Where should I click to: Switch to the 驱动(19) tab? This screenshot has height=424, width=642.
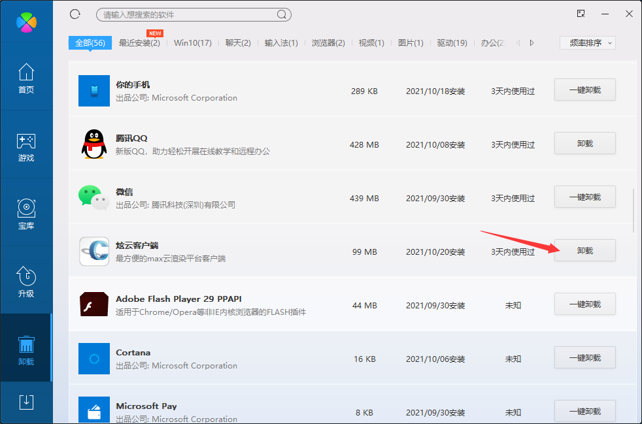click(452, 43)
